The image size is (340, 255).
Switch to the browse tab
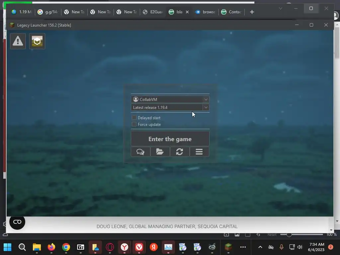[205, 12]
